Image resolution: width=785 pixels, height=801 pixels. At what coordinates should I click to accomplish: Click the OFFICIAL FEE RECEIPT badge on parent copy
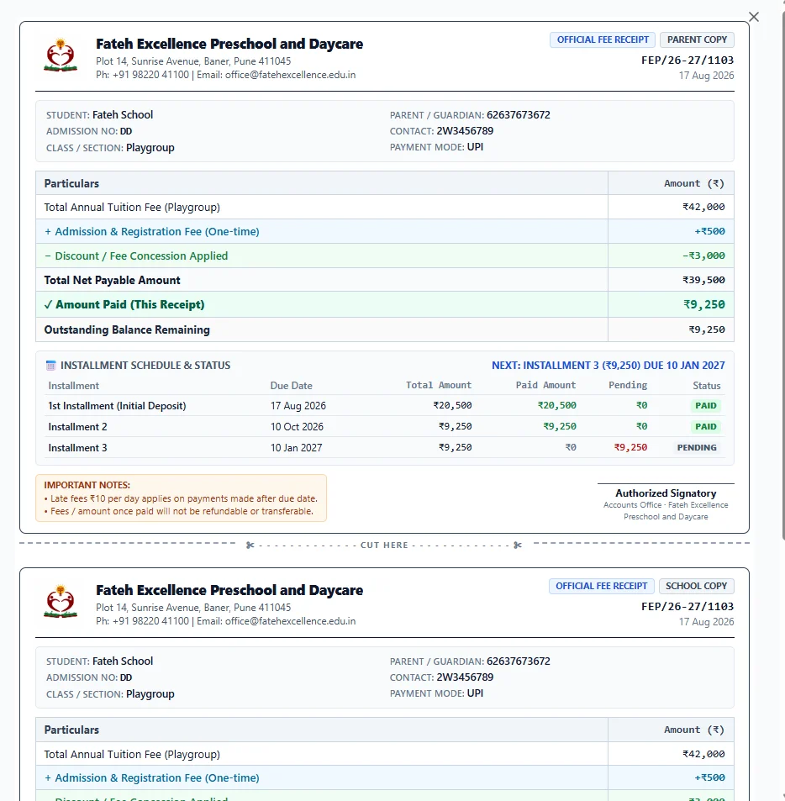[x=603, y=40]
